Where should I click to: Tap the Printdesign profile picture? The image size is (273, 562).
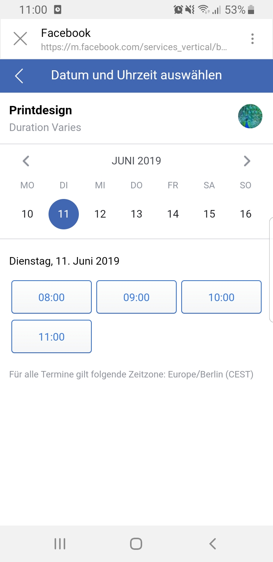(250, 116)
